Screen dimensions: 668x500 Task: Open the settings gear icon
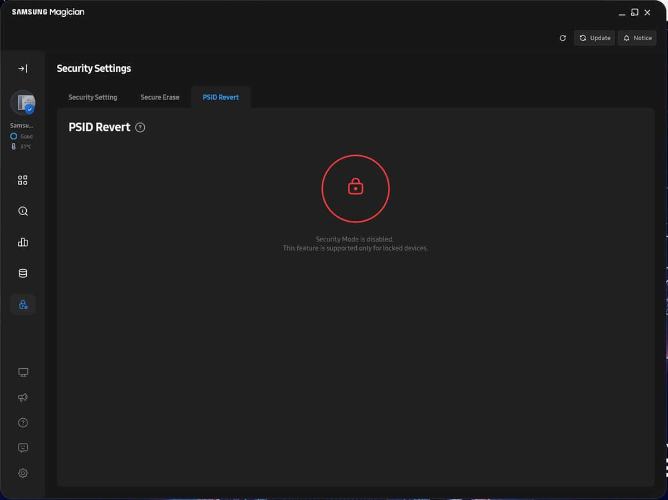click(23, 473)
